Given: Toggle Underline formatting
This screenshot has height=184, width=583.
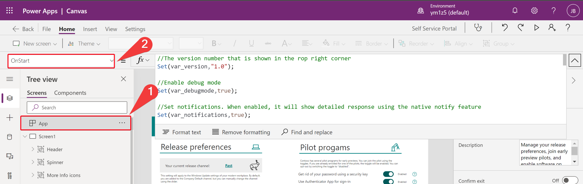Looking at the screenshot, I should [x=251, y=43].
